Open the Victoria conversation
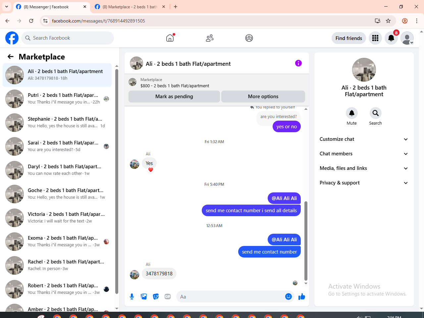Screen dimensions: 424x318 point(57,218)
